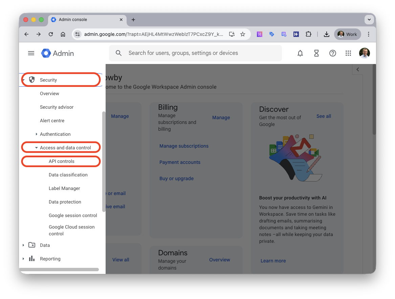Viewport: 395px width, 299px height.
Task: Click the help question mark icon
Action: coord(332,53)
